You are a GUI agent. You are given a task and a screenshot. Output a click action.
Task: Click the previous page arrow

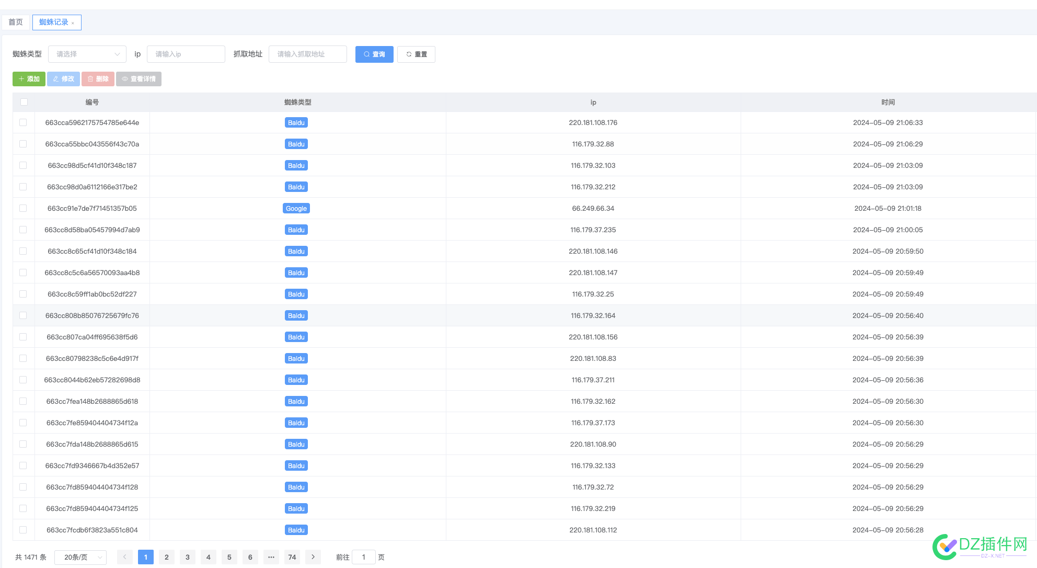click(x=124, y=557)
